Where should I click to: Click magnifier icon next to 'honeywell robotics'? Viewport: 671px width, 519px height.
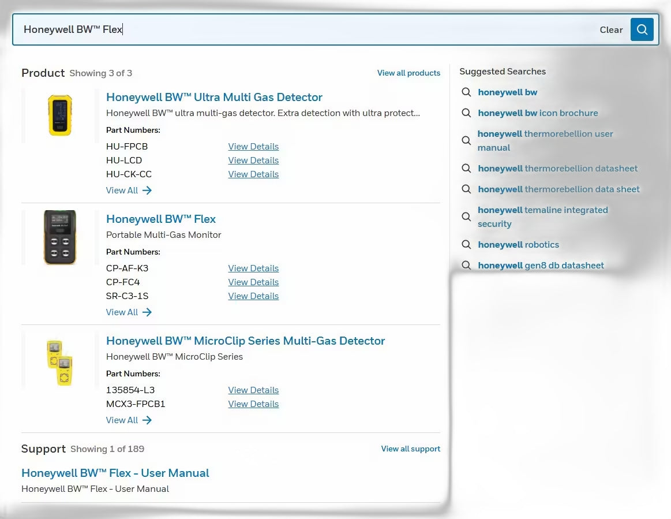(466, 245)
